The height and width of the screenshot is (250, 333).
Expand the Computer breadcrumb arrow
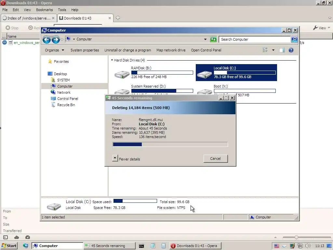tap(74, 39)
